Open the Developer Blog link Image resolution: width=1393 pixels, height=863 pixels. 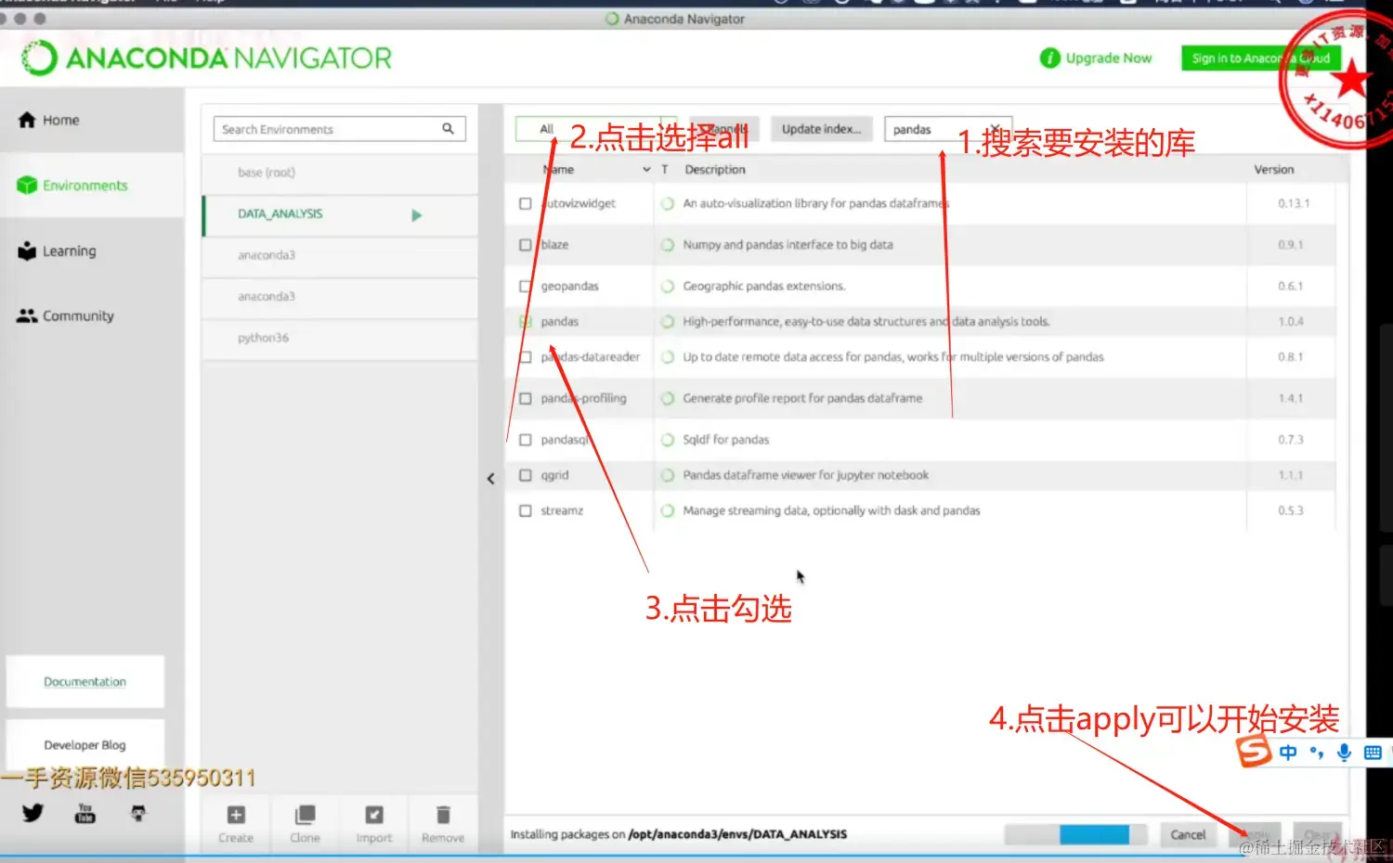[x=85, y=745]
